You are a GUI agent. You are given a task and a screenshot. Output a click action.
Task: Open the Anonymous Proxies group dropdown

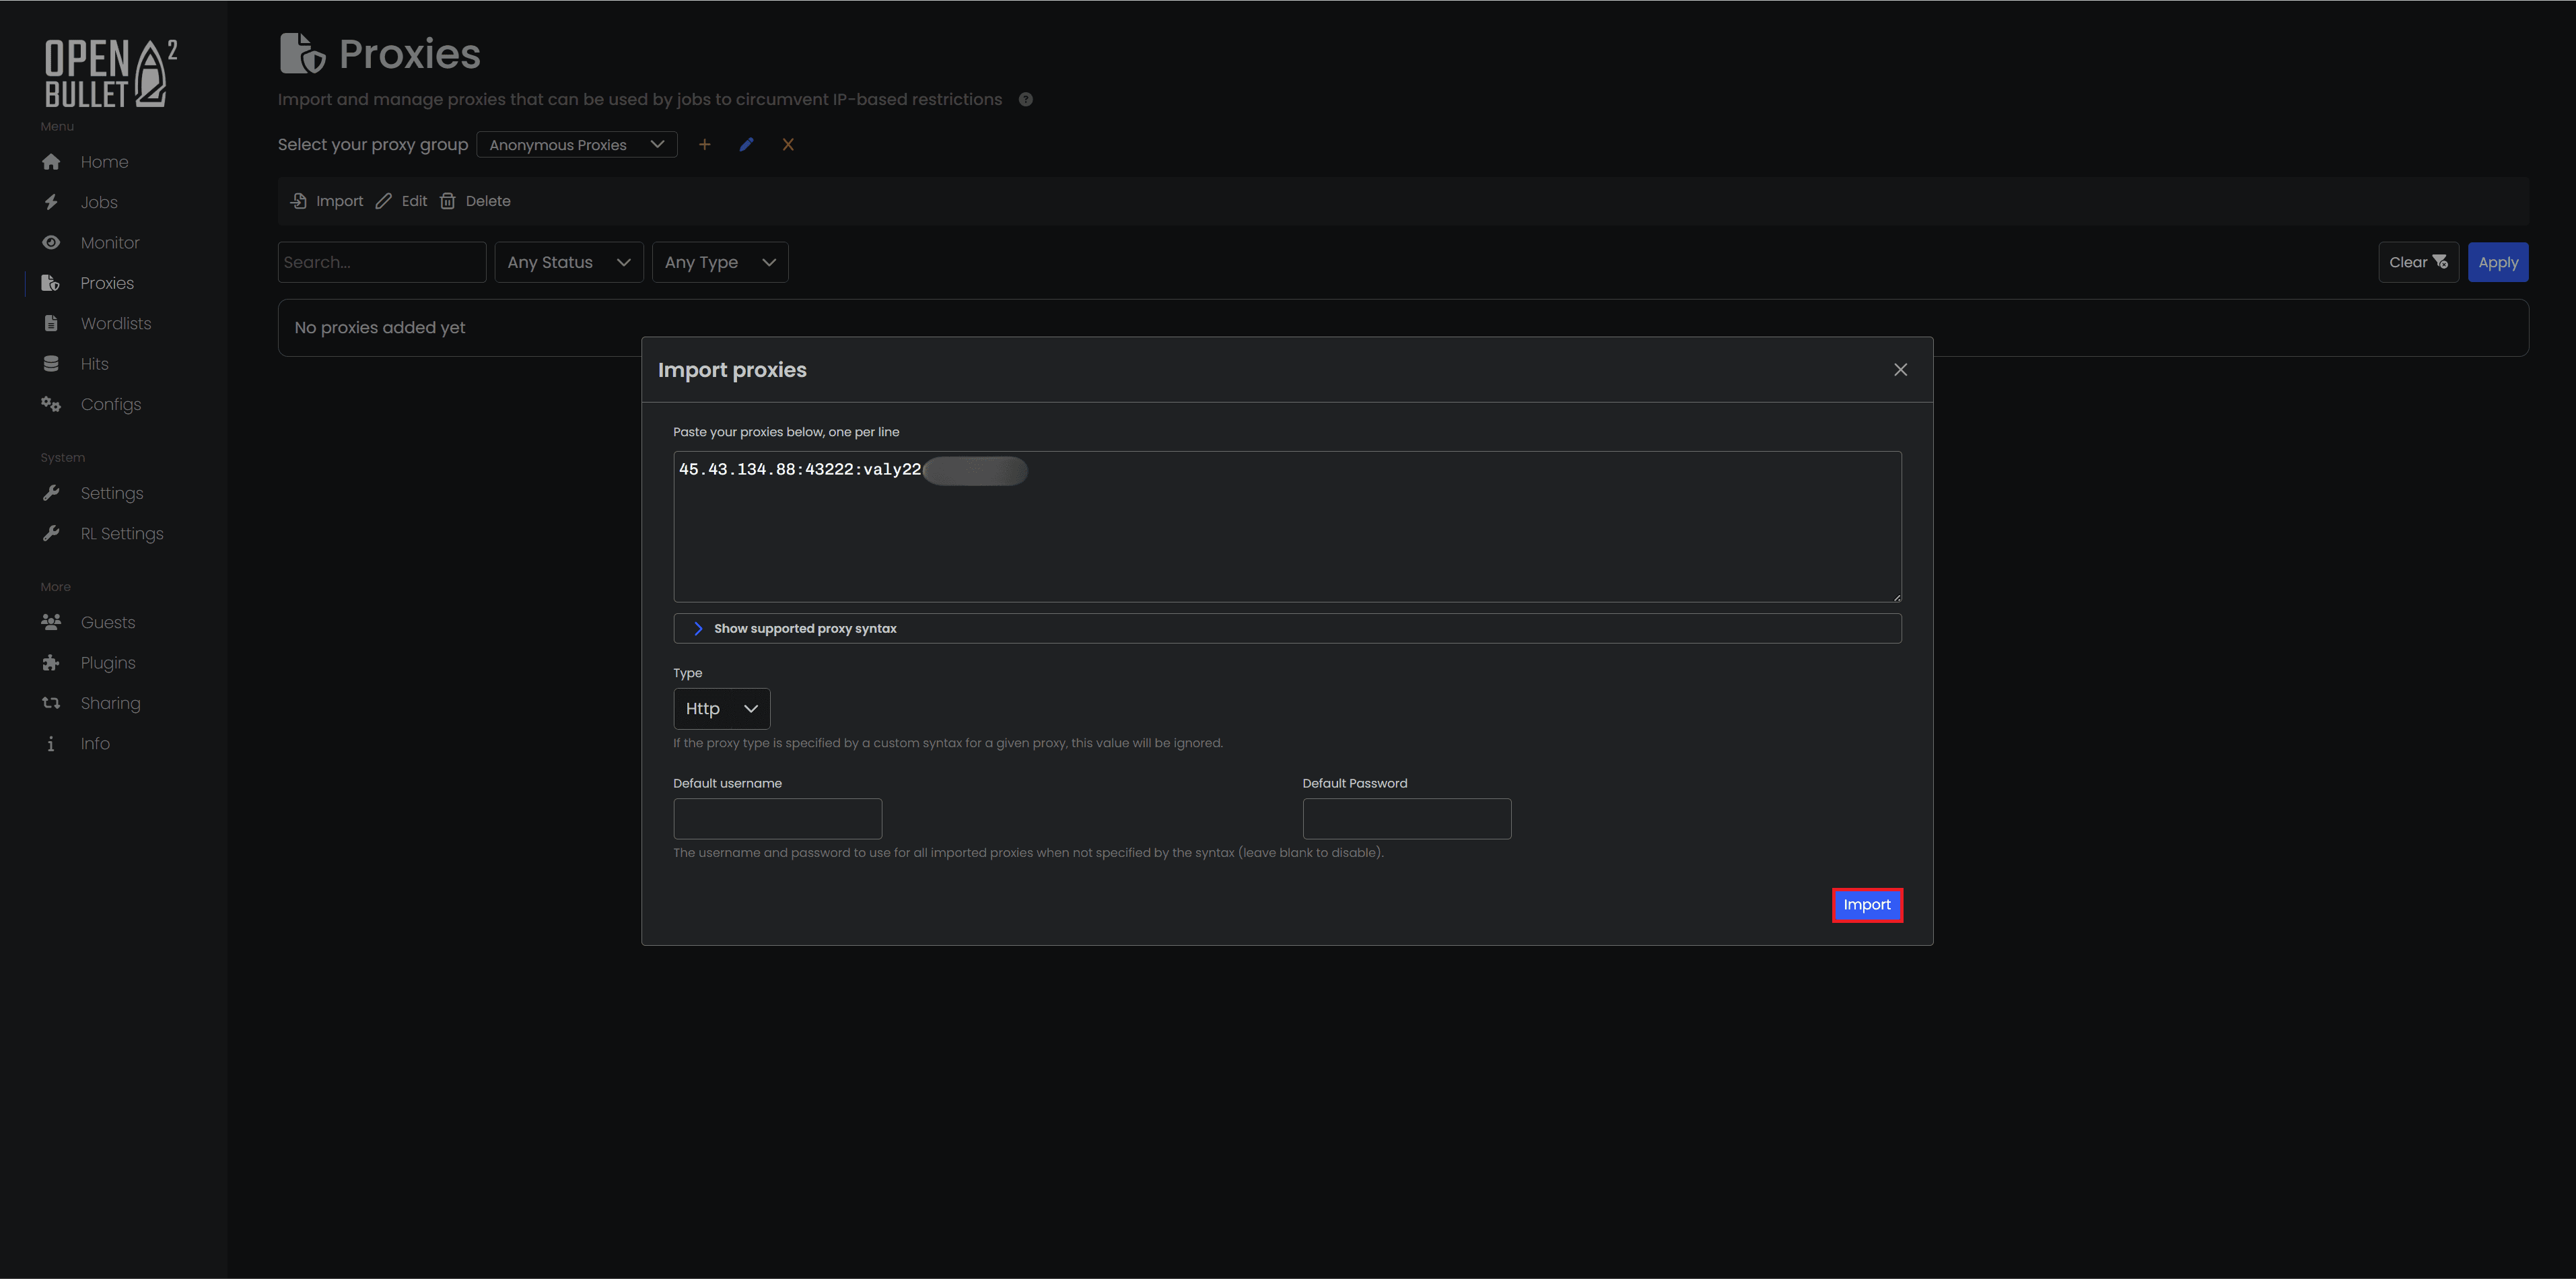pyautogui.click(x=577, y=144)
